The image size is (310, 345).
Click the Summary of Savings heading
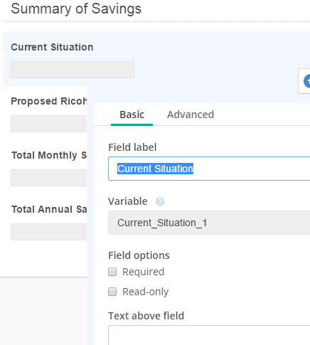[76, 9]
